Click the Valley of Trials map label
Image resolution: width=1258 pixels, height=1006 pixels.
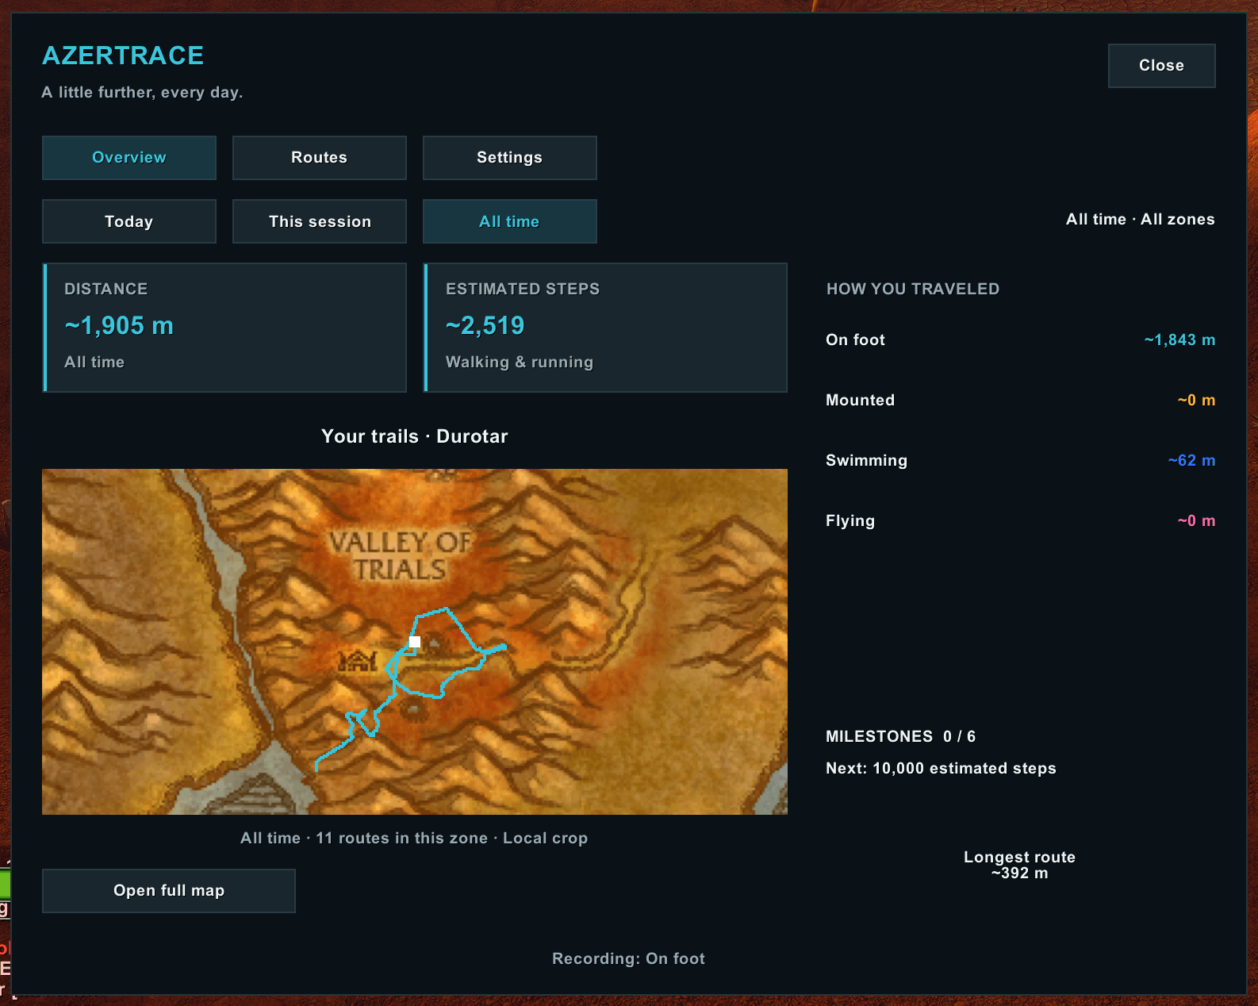pyautogui.click(x=401, y=555)
